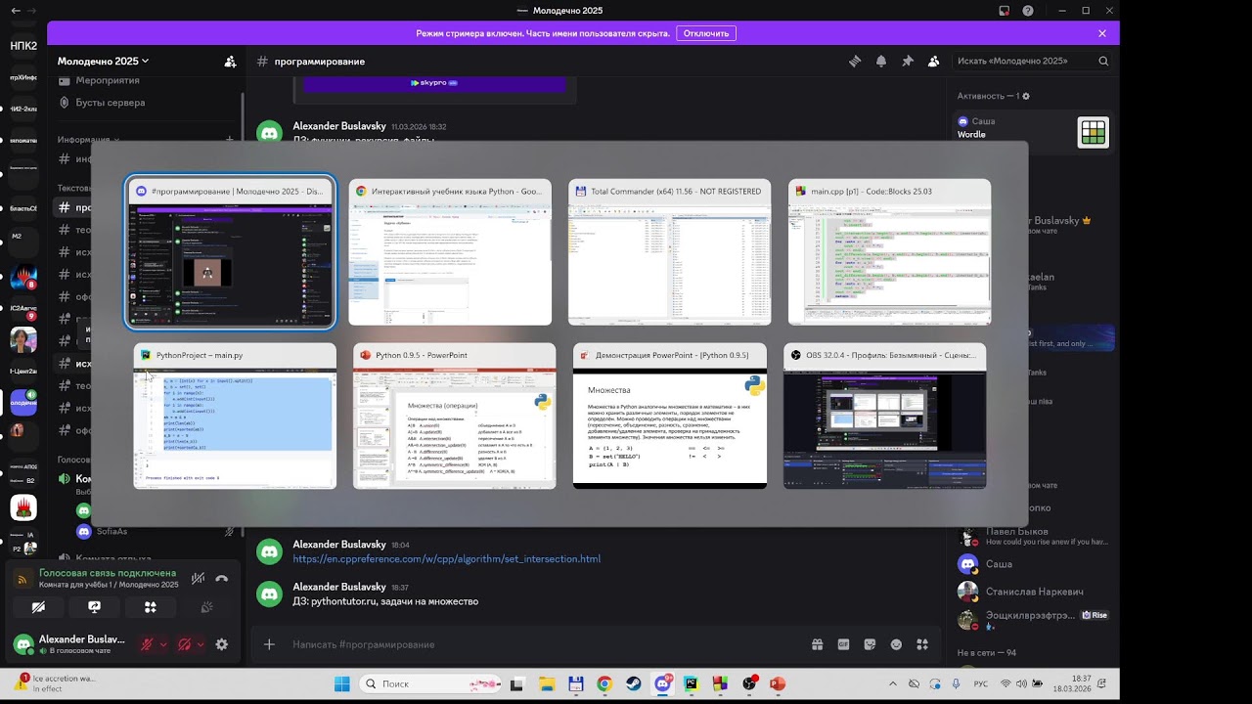Switch to the Python 0.9.5 PowerPoint editor window
Image resolution: width=1252 pixels, height=704 pixels.
(x=454, y=416)
